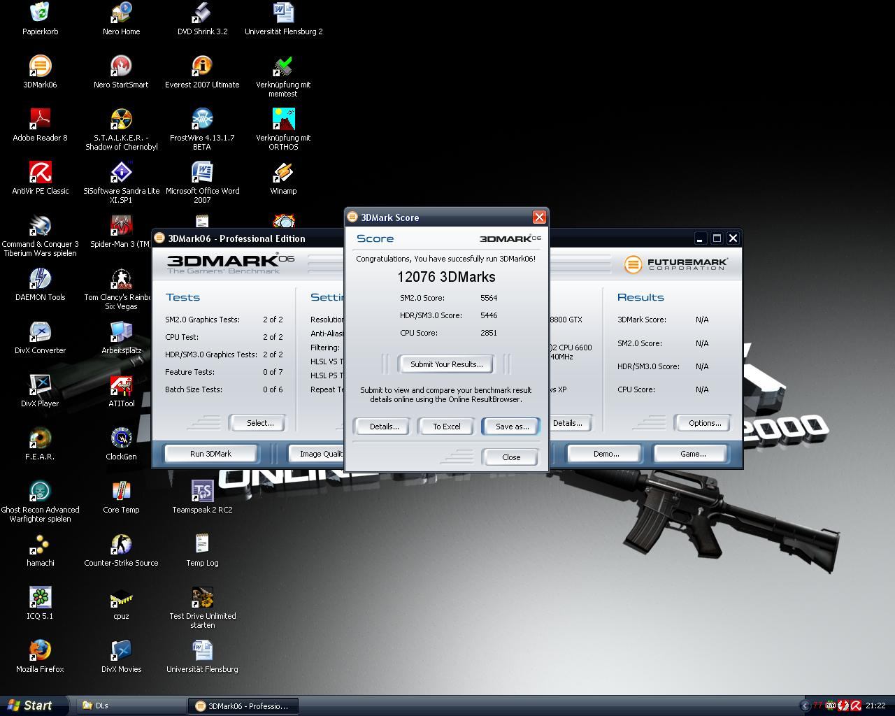Open the ORTHOS shortcut icon
This screenshot has width=895, height=716.
click(283, 119)
